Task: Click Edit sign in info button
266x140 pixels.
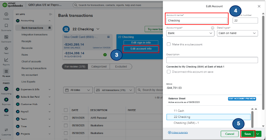Action: 141,43
